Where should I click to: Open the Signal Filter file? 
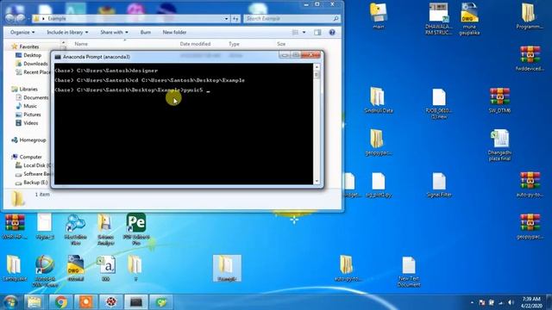[439, 184]
